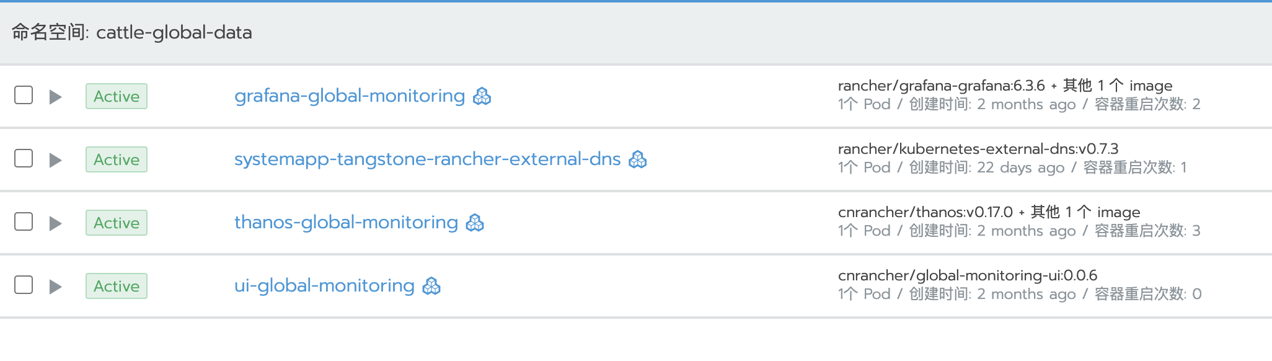Screen dimensions: 1272x361
Task: Open the ui-global-monitoring workload
Action: (324, 286)
